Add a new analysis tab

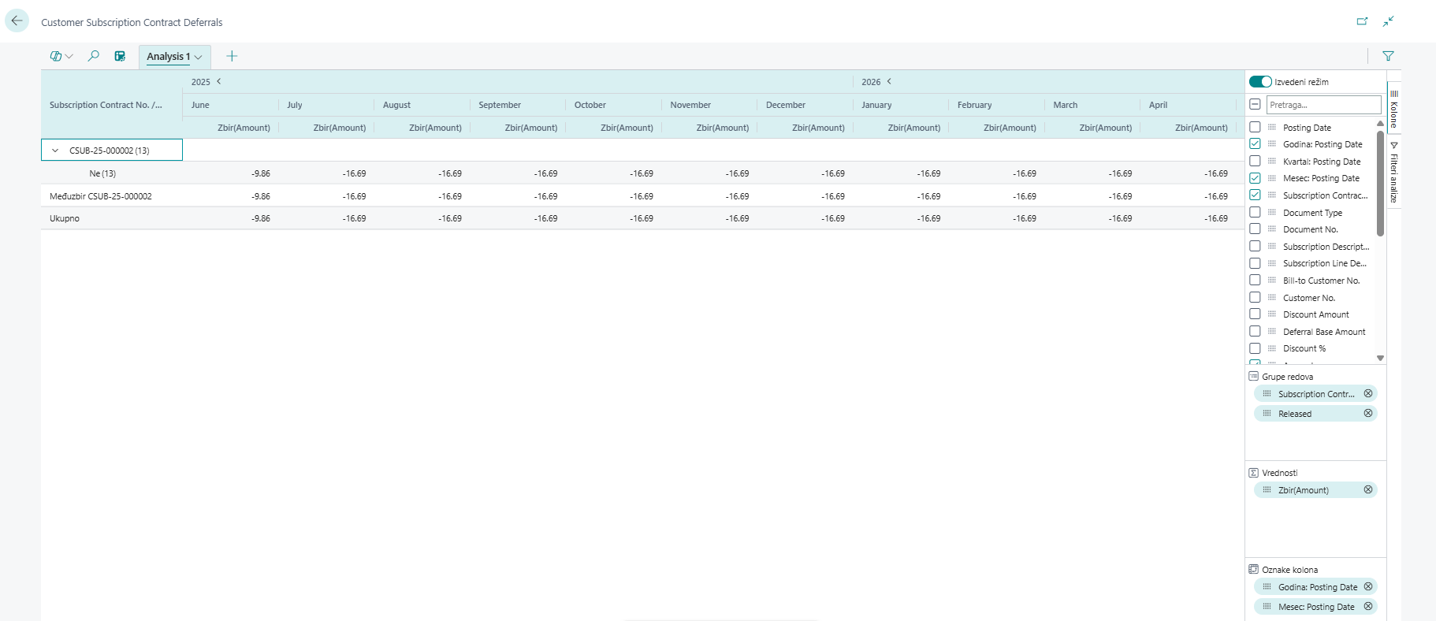[232, 56]
